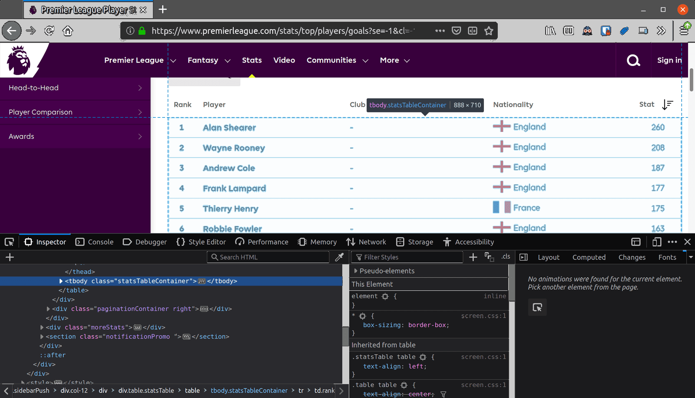The image size is (695, 398).
Task: Switch to the Computed tab
Action: click(589, 257)
